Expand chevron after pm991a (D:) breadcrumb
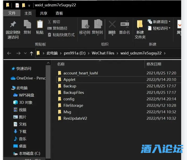187x160 pixels. pos(89,53)
